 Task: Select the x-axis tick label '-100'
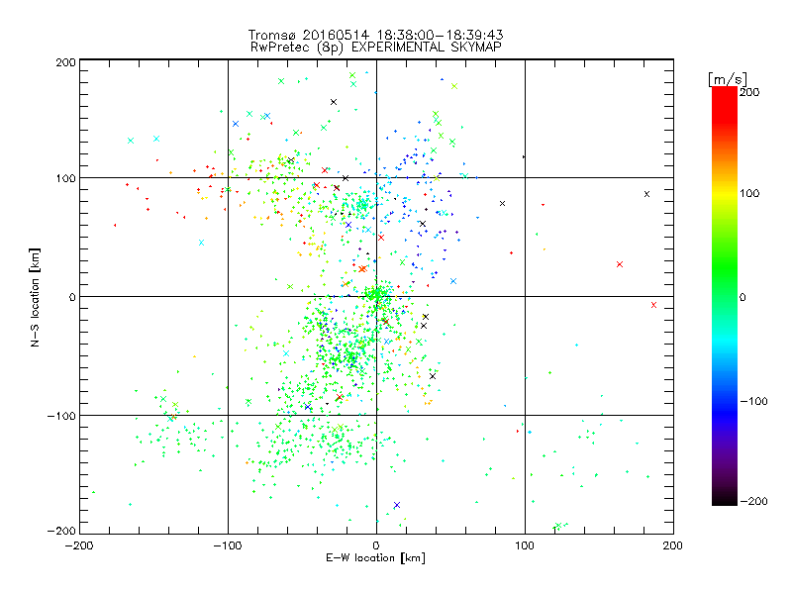click(x=228, y=545)
